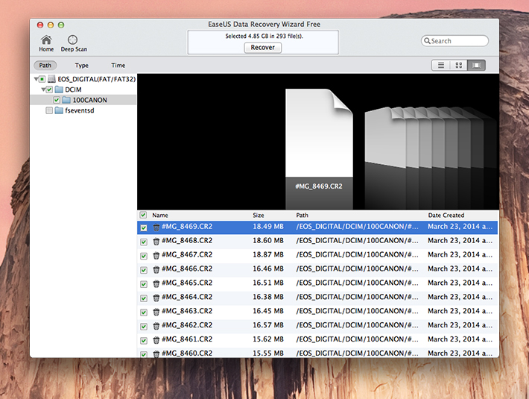Uncheck the #MG_8465.CR2 file checkbox
Viewport: 529px width, 399px height.
(x=144, y=284)
